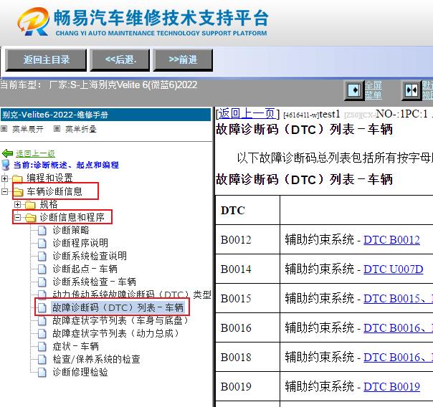Open the 诊断起点－车辆 document icon
433x407 pixels.
tap(42, 269)
